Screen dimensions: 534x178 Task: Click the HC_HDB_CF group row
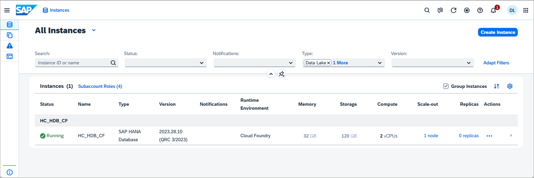(x=276, y=121)
